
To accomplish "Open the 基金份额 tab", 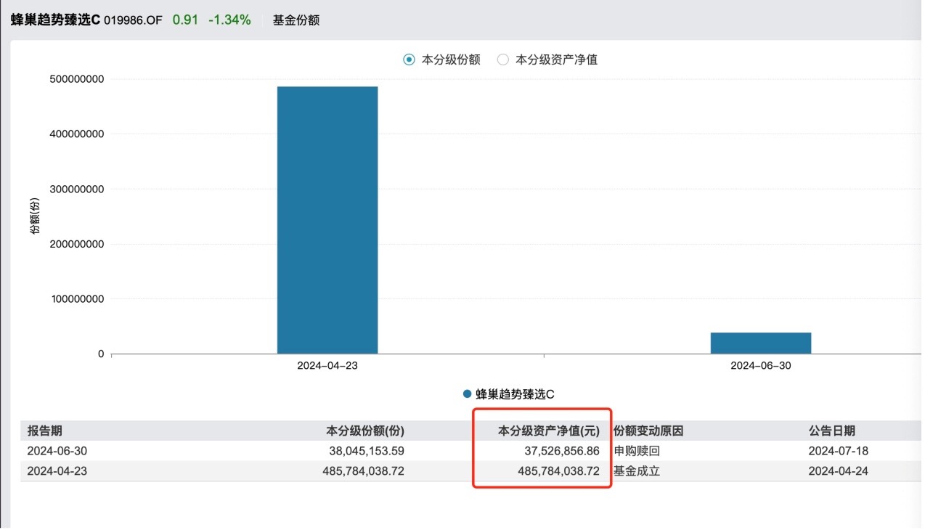I will [296, 20].
